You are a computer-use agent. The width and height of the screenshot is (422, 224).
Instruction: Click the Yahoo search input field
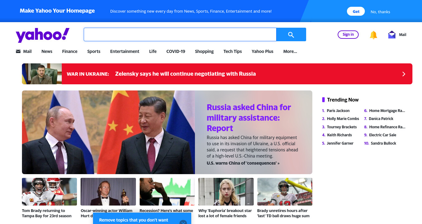click(x=180, y=34)
